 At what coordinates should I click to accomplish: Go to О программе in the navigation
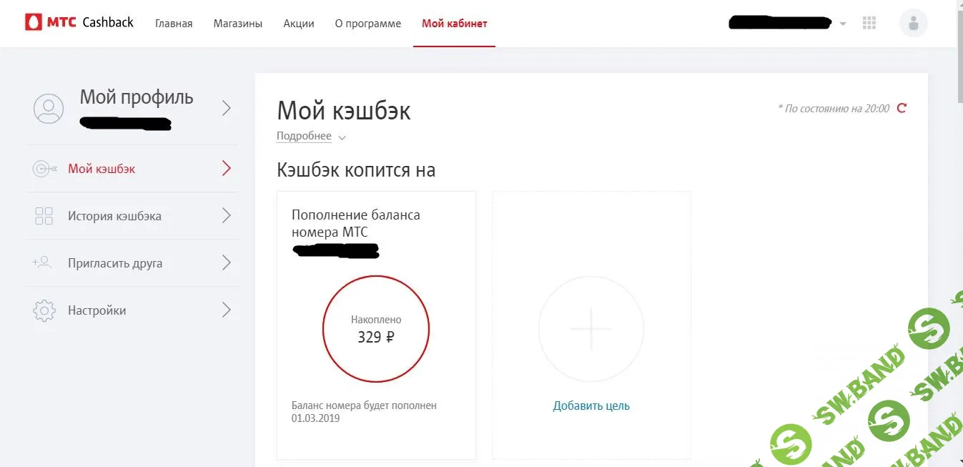tap(367, 23)
